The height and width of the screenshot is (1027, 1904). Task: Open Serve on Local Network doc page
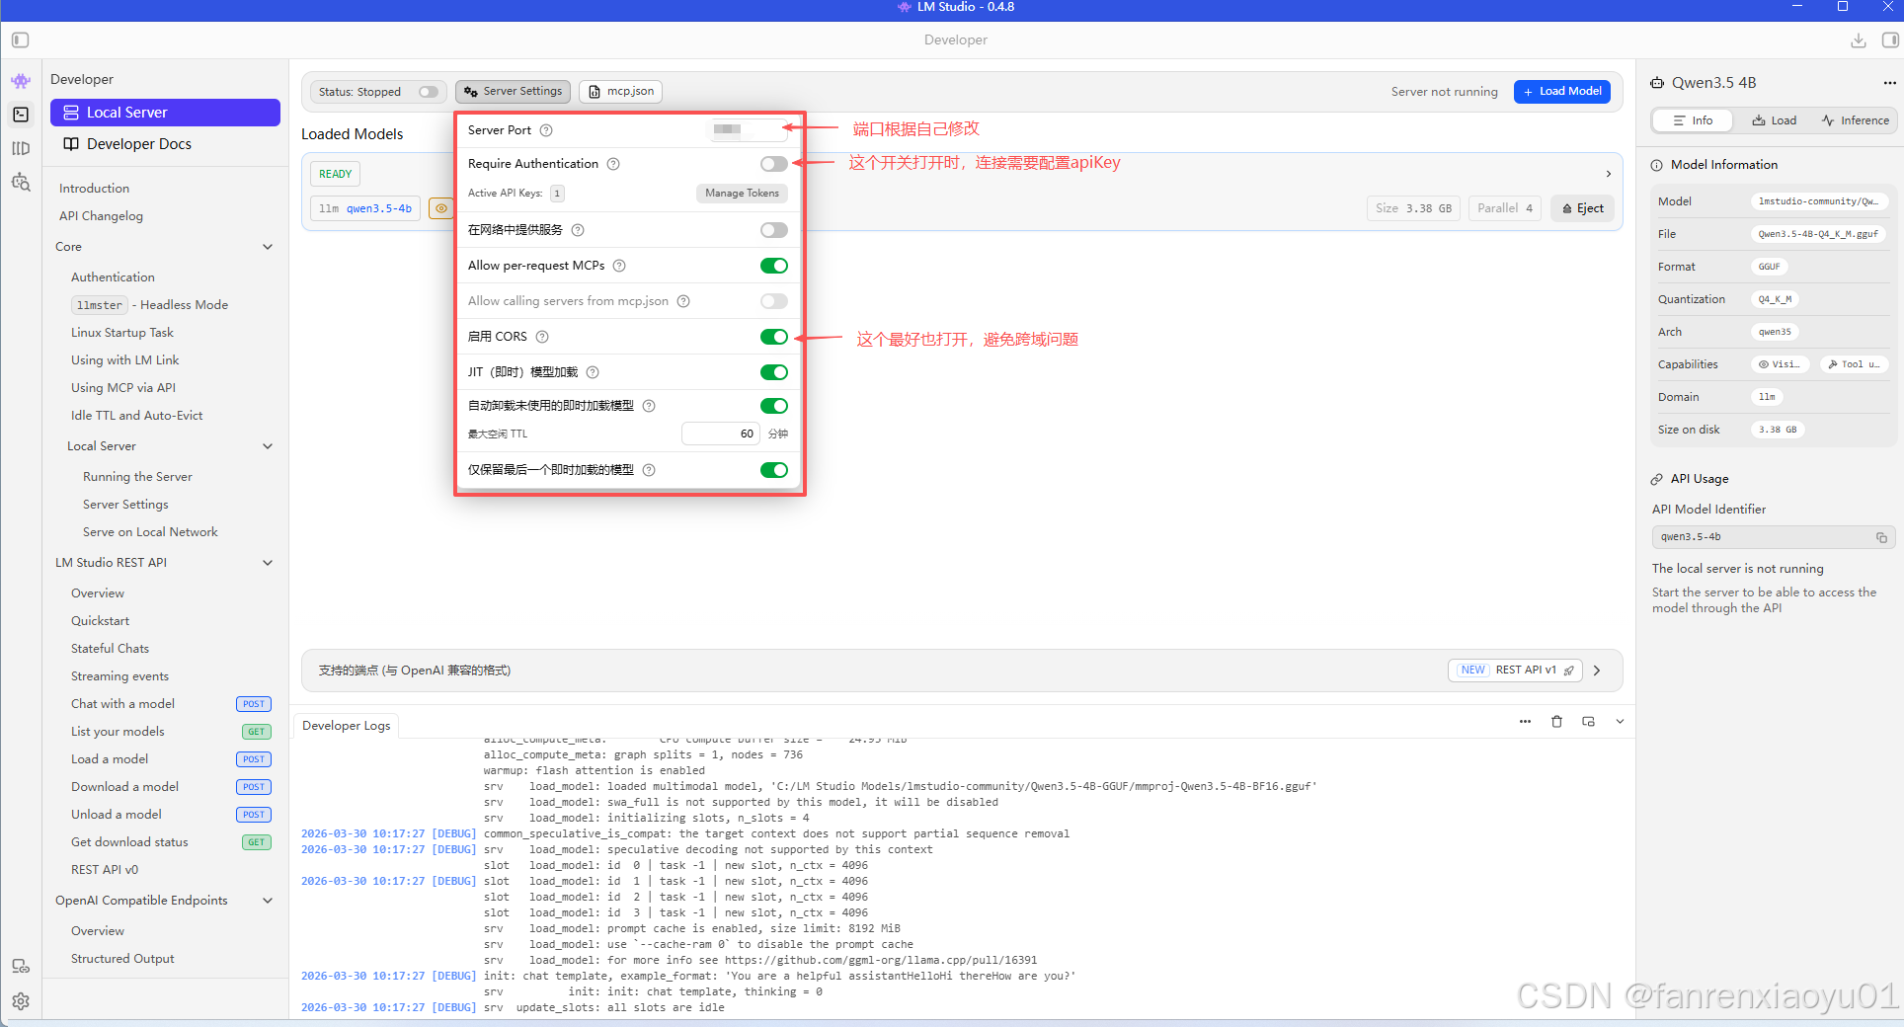(x=150, y=532)
